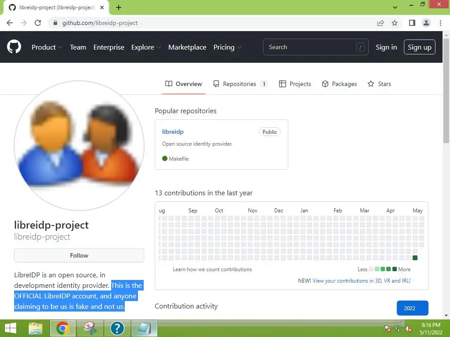The image size is (450, 337).
Task: Reload the page
Action: [38, 23]
